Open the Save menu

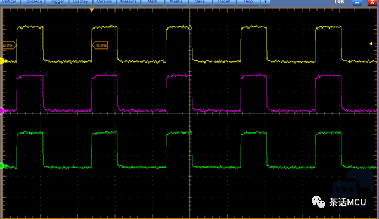(x=200, y=2)
